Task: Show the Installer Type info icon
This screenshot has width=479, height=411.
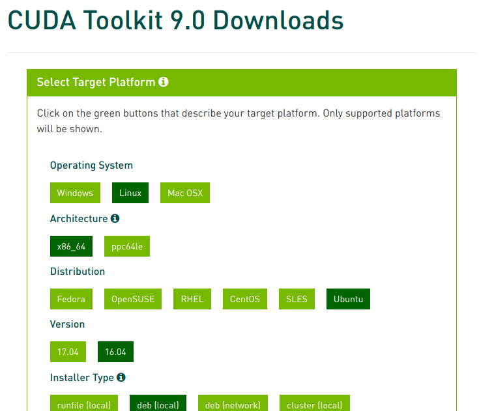Action: click(x=121, y=377)
